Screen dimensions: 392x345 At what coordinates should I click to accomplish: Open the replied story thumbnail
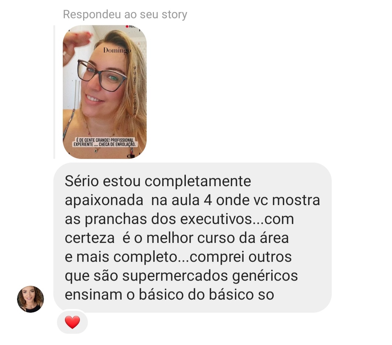105,92
